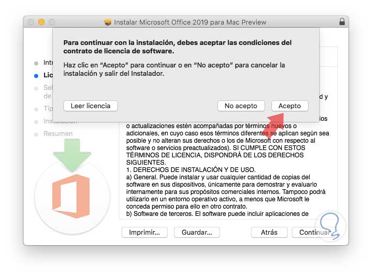Select the Resumen step in sidebar

point(58,133)
